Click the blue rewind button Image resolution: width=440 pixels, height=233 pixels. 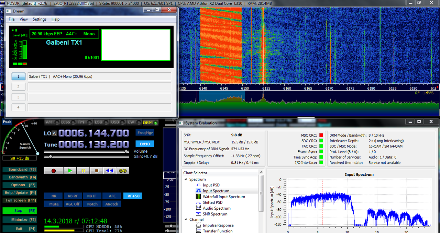click(109, 171)
